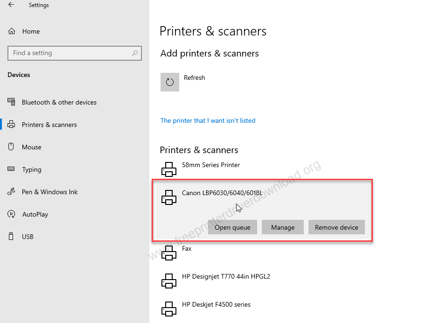Click the USB icon in sidebar
This screenshot has width=441, height=323.
coord(11,236)
